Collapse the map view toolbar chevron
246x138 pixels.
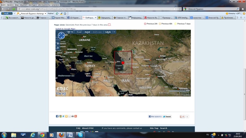coord(114,32)
